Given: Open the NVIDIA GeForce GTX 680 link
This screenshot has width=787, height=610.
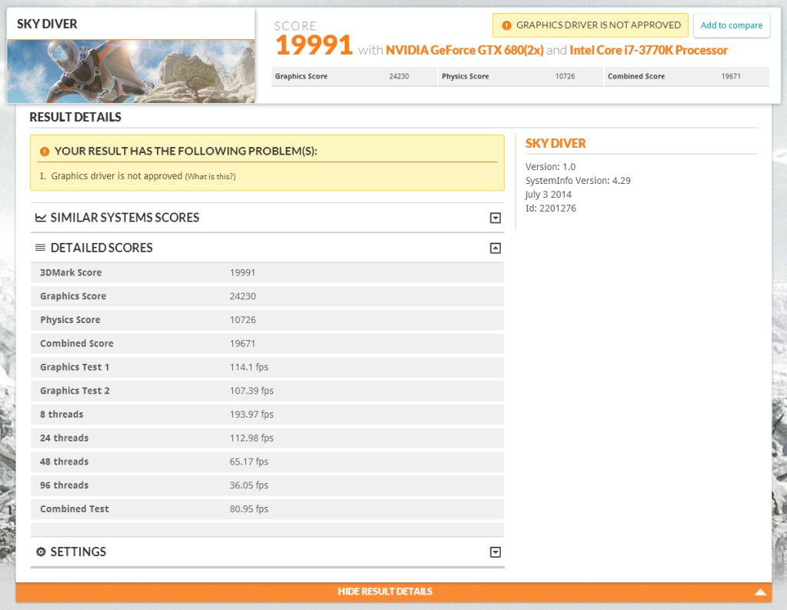Looking at the screenshot, I should pyautogui.click(x=464, y=50).
